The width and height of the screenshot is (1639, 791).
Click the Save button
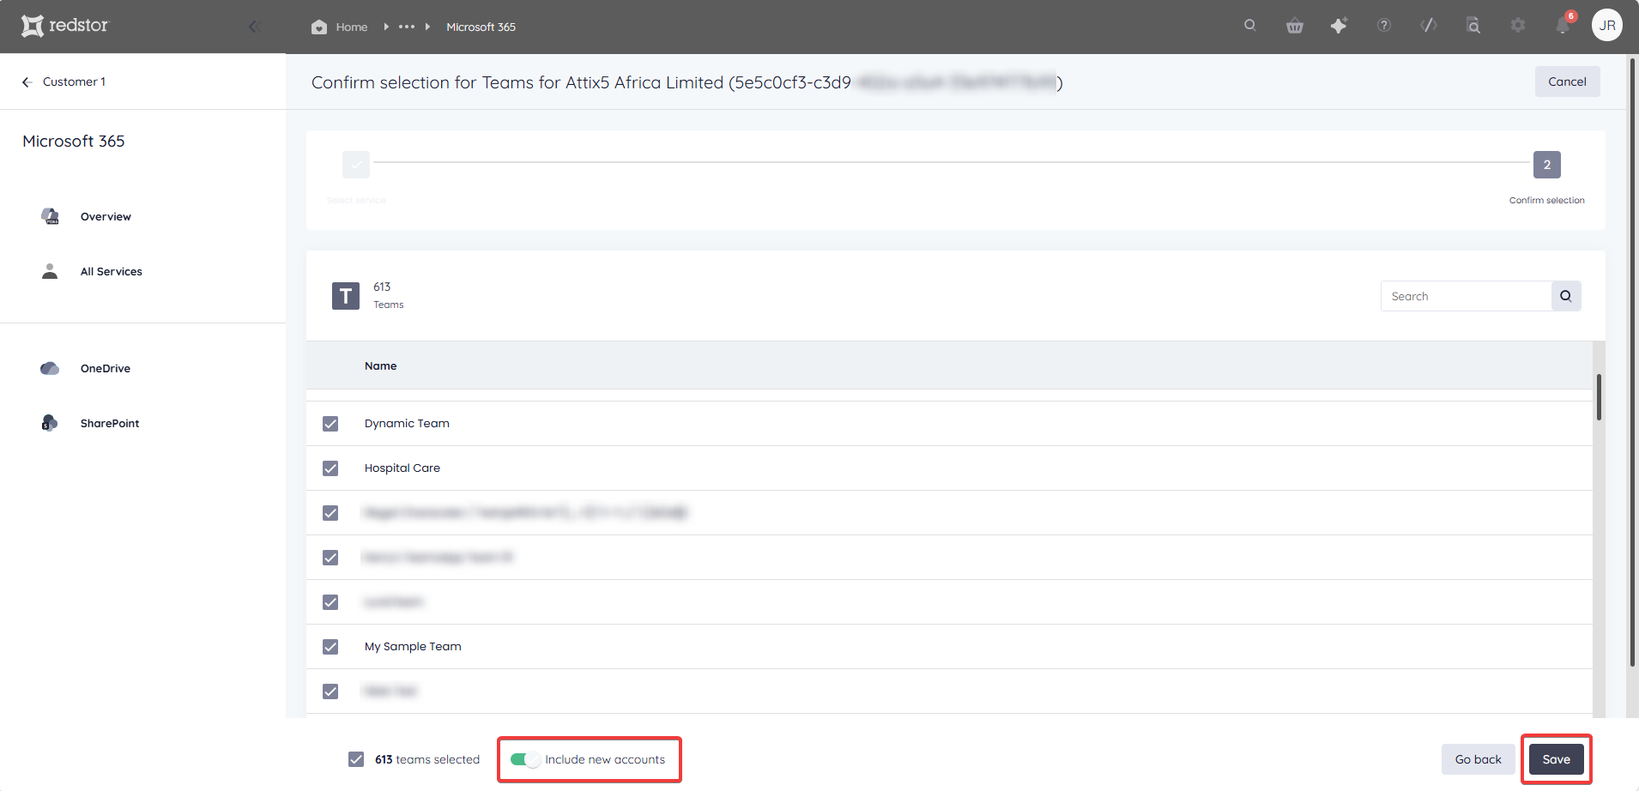point(1556,759)
